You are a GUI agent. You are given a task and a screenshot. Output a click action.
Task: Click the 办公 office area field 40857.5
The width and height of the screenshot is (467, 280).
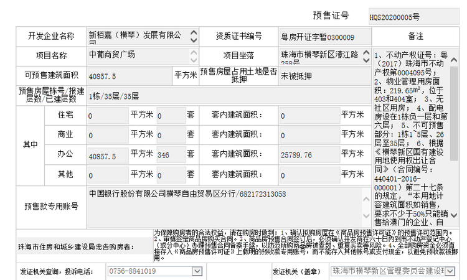[x=108, y=156]
